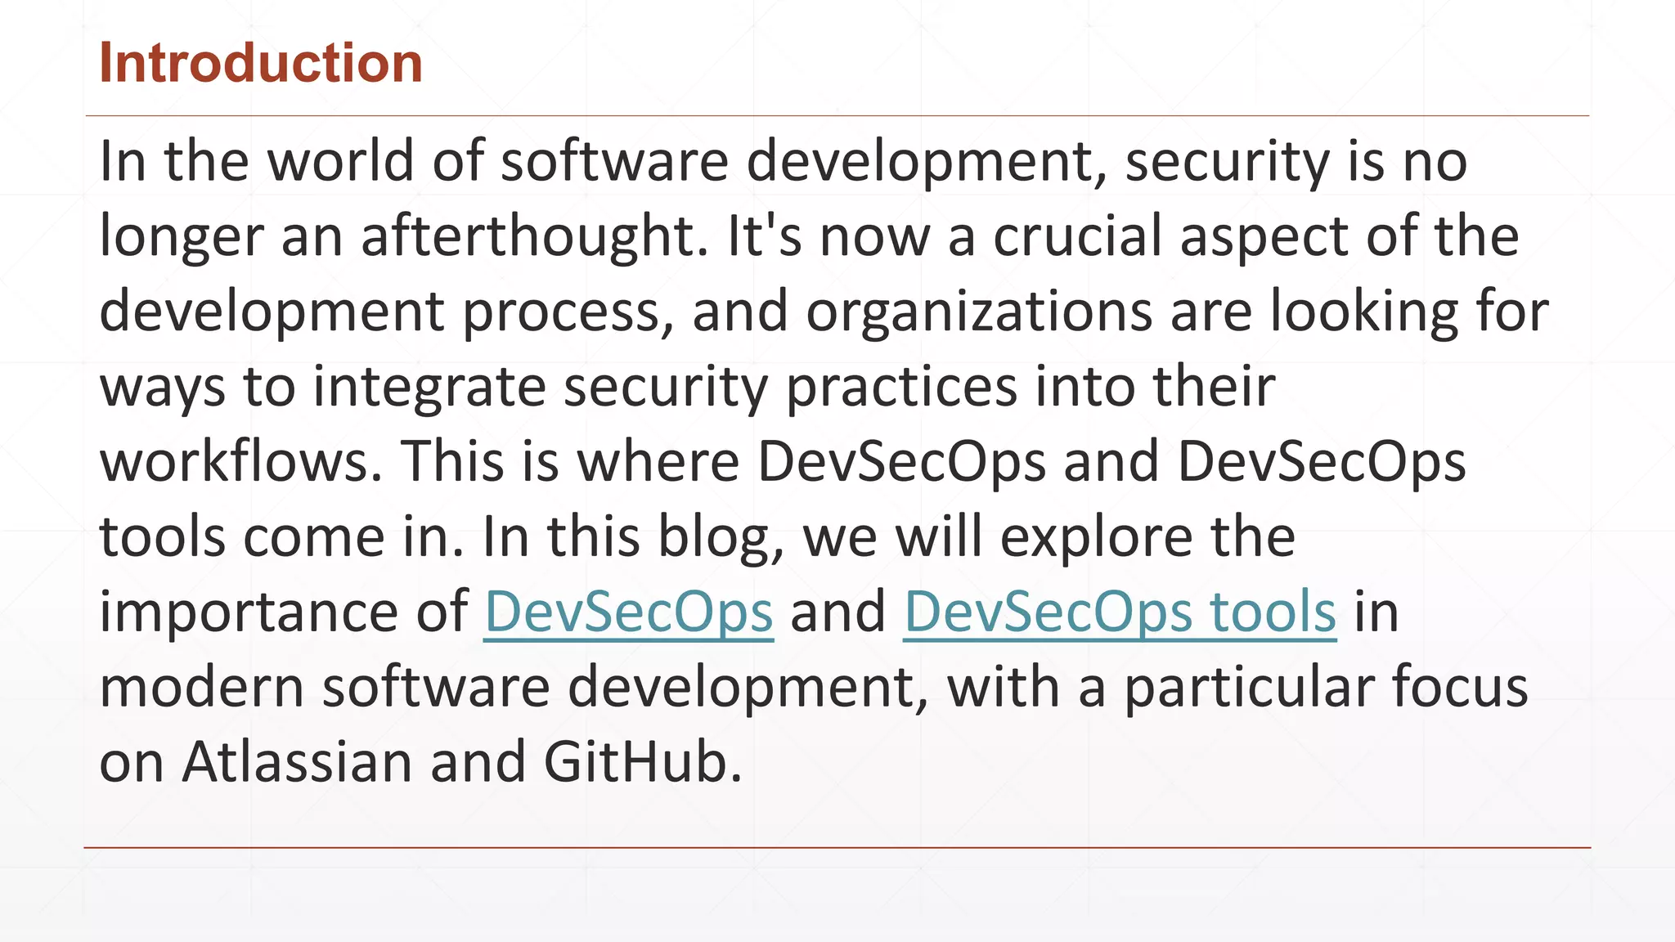
Task: Click the word organizations in the paragraph
Action: [x=979, y=312]
